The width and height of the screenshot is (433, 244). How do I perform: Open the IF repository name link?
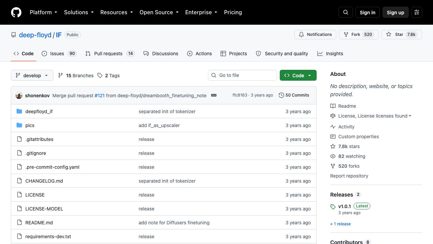pos(59,35)
